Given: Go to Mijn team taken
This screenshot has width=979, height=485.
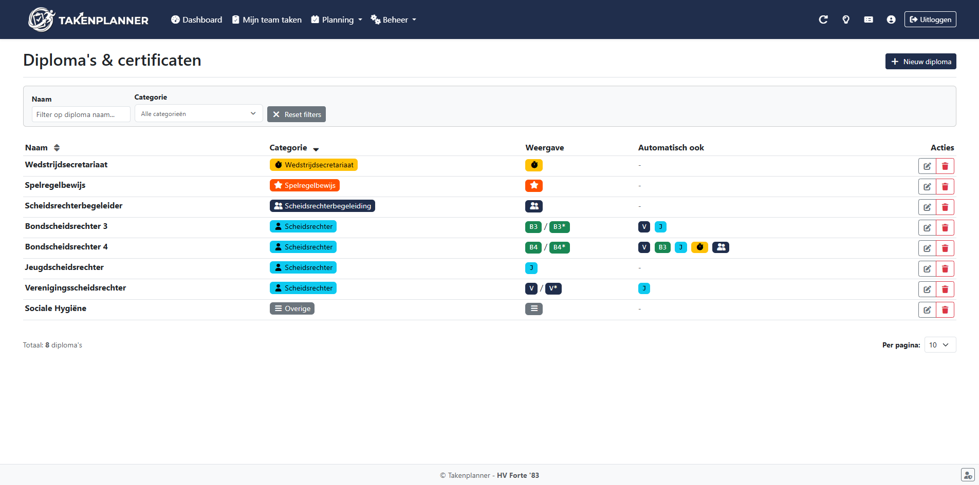Looking at the screenshot, I should [267, 20].
